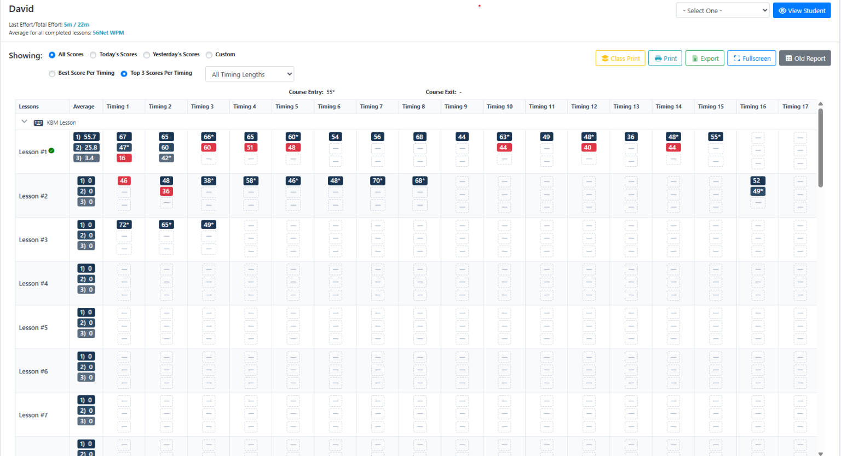The height and width of the screenshot is (456, 841).
Task: Enable Best Score Per Timing option
Action: (52, 73)
